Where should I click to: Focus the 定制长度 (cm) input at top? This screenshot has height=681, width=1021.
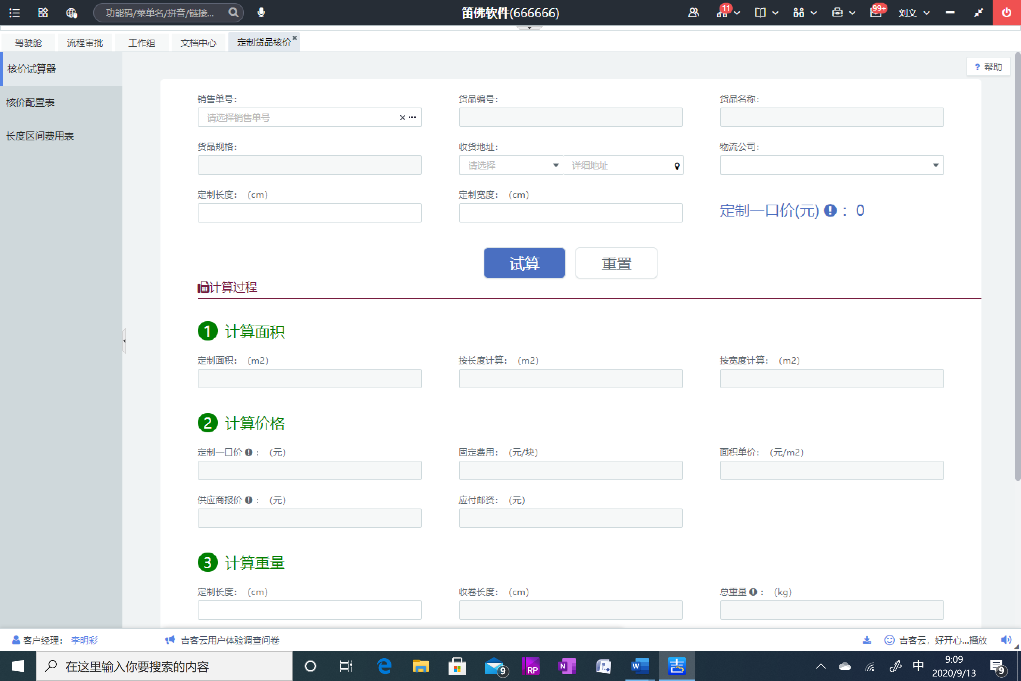309,213
